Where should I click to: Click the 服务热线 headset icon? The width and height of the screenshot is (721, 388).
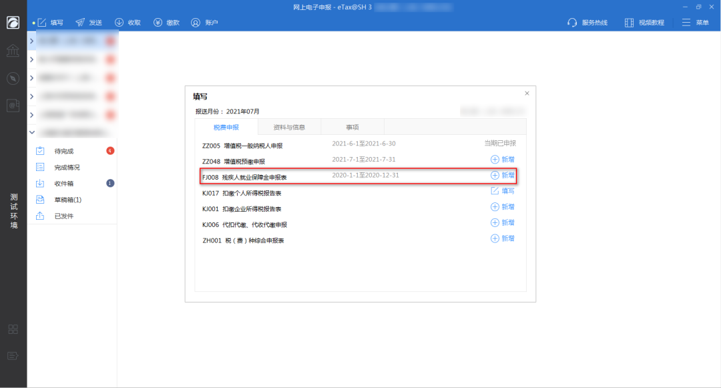[572, 22]
